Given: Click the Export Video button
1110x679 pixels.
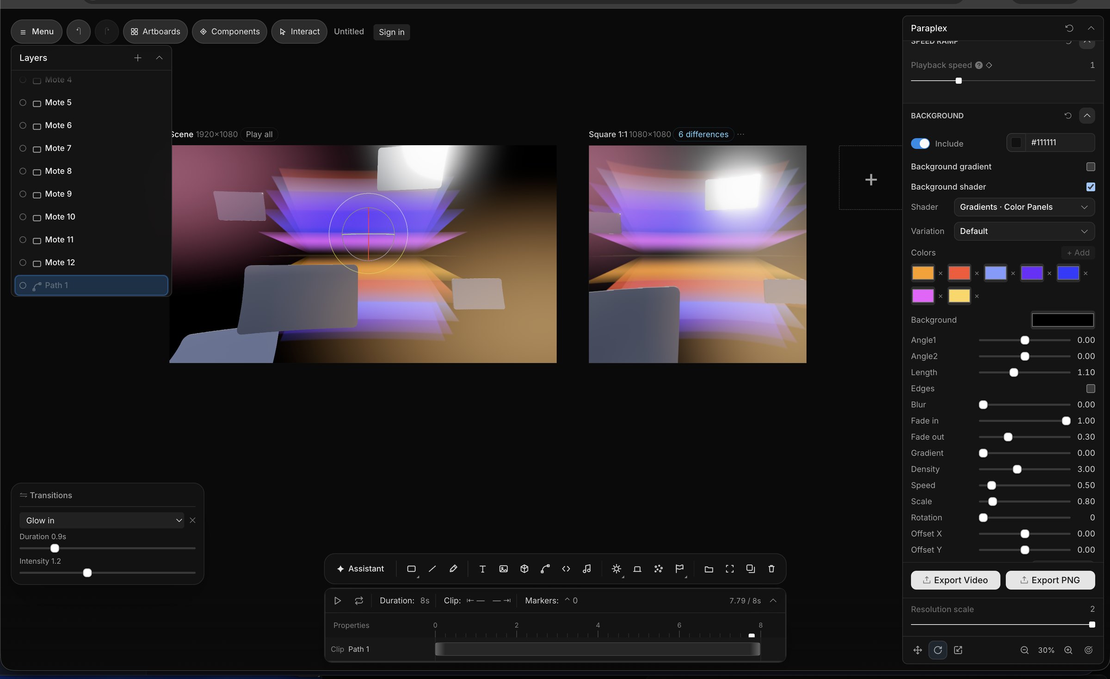Looking at the screenshot, I should click(955, 580).
